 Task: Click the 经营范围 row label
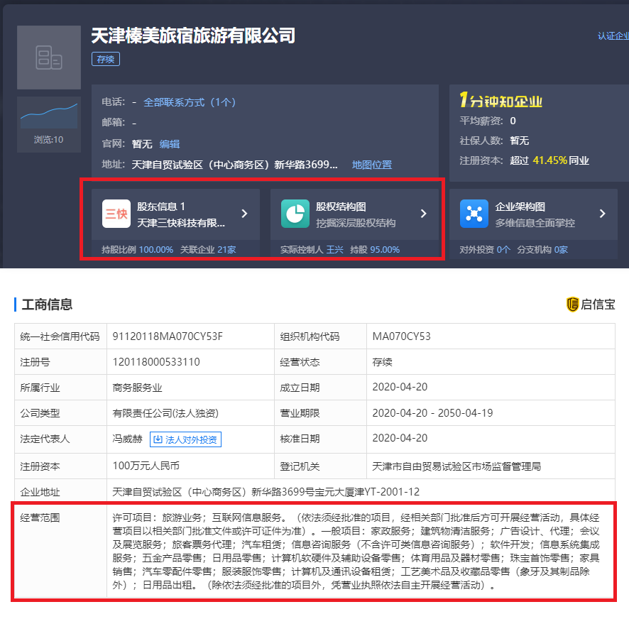pyautogui.click(x=40, y=517)
